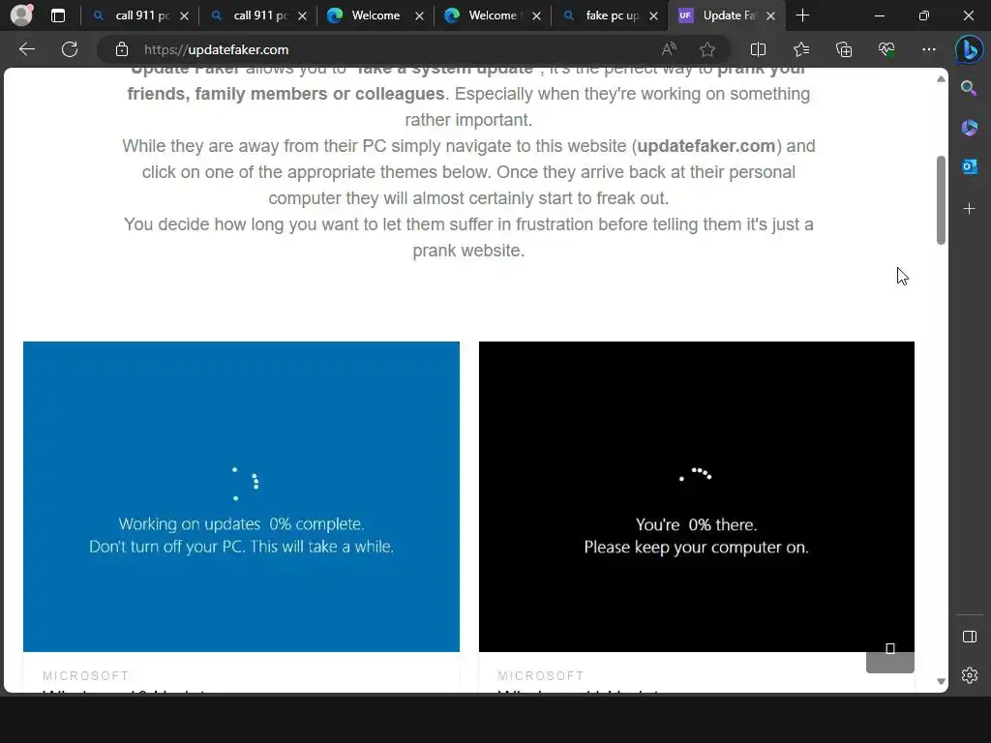
Task: Open the tab actions menu icon
Action: (58, 15)
